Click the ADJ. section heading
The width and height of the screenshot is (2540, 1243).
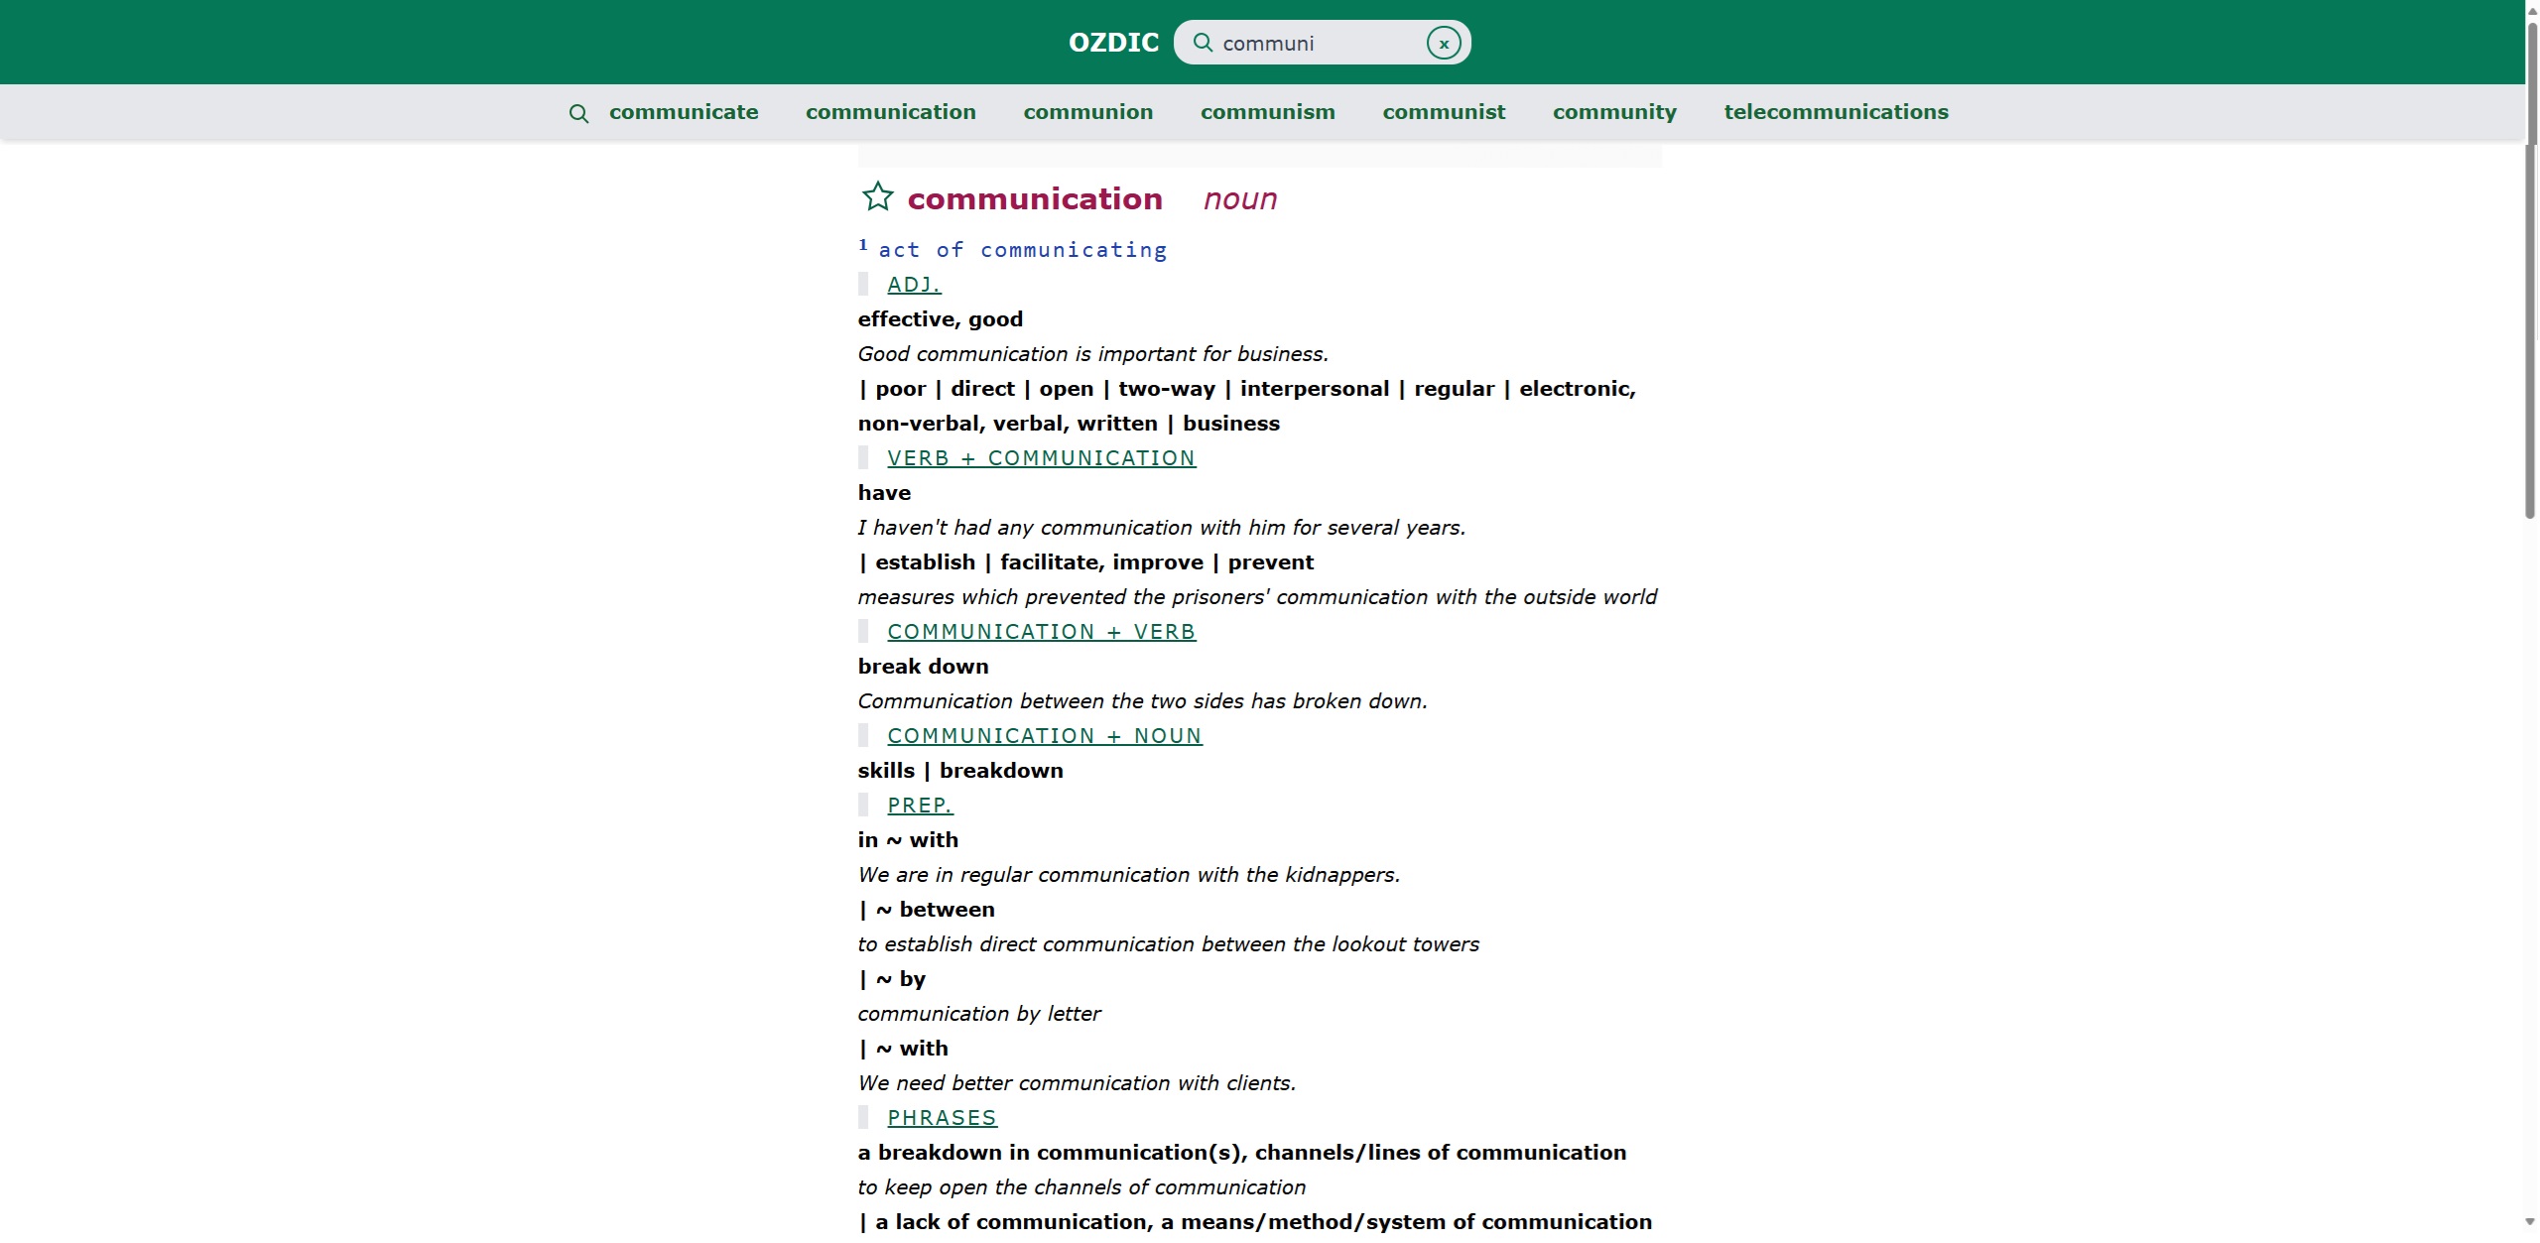[914, 285]
